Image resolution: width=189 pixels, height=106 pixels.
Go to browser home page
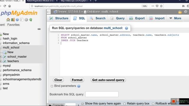coord(9,6)
